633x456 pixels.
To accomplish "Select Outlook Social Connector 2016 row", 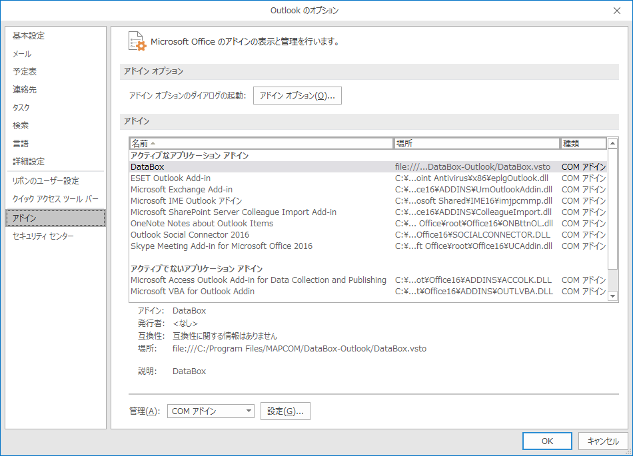I will (x=368, y=234).
